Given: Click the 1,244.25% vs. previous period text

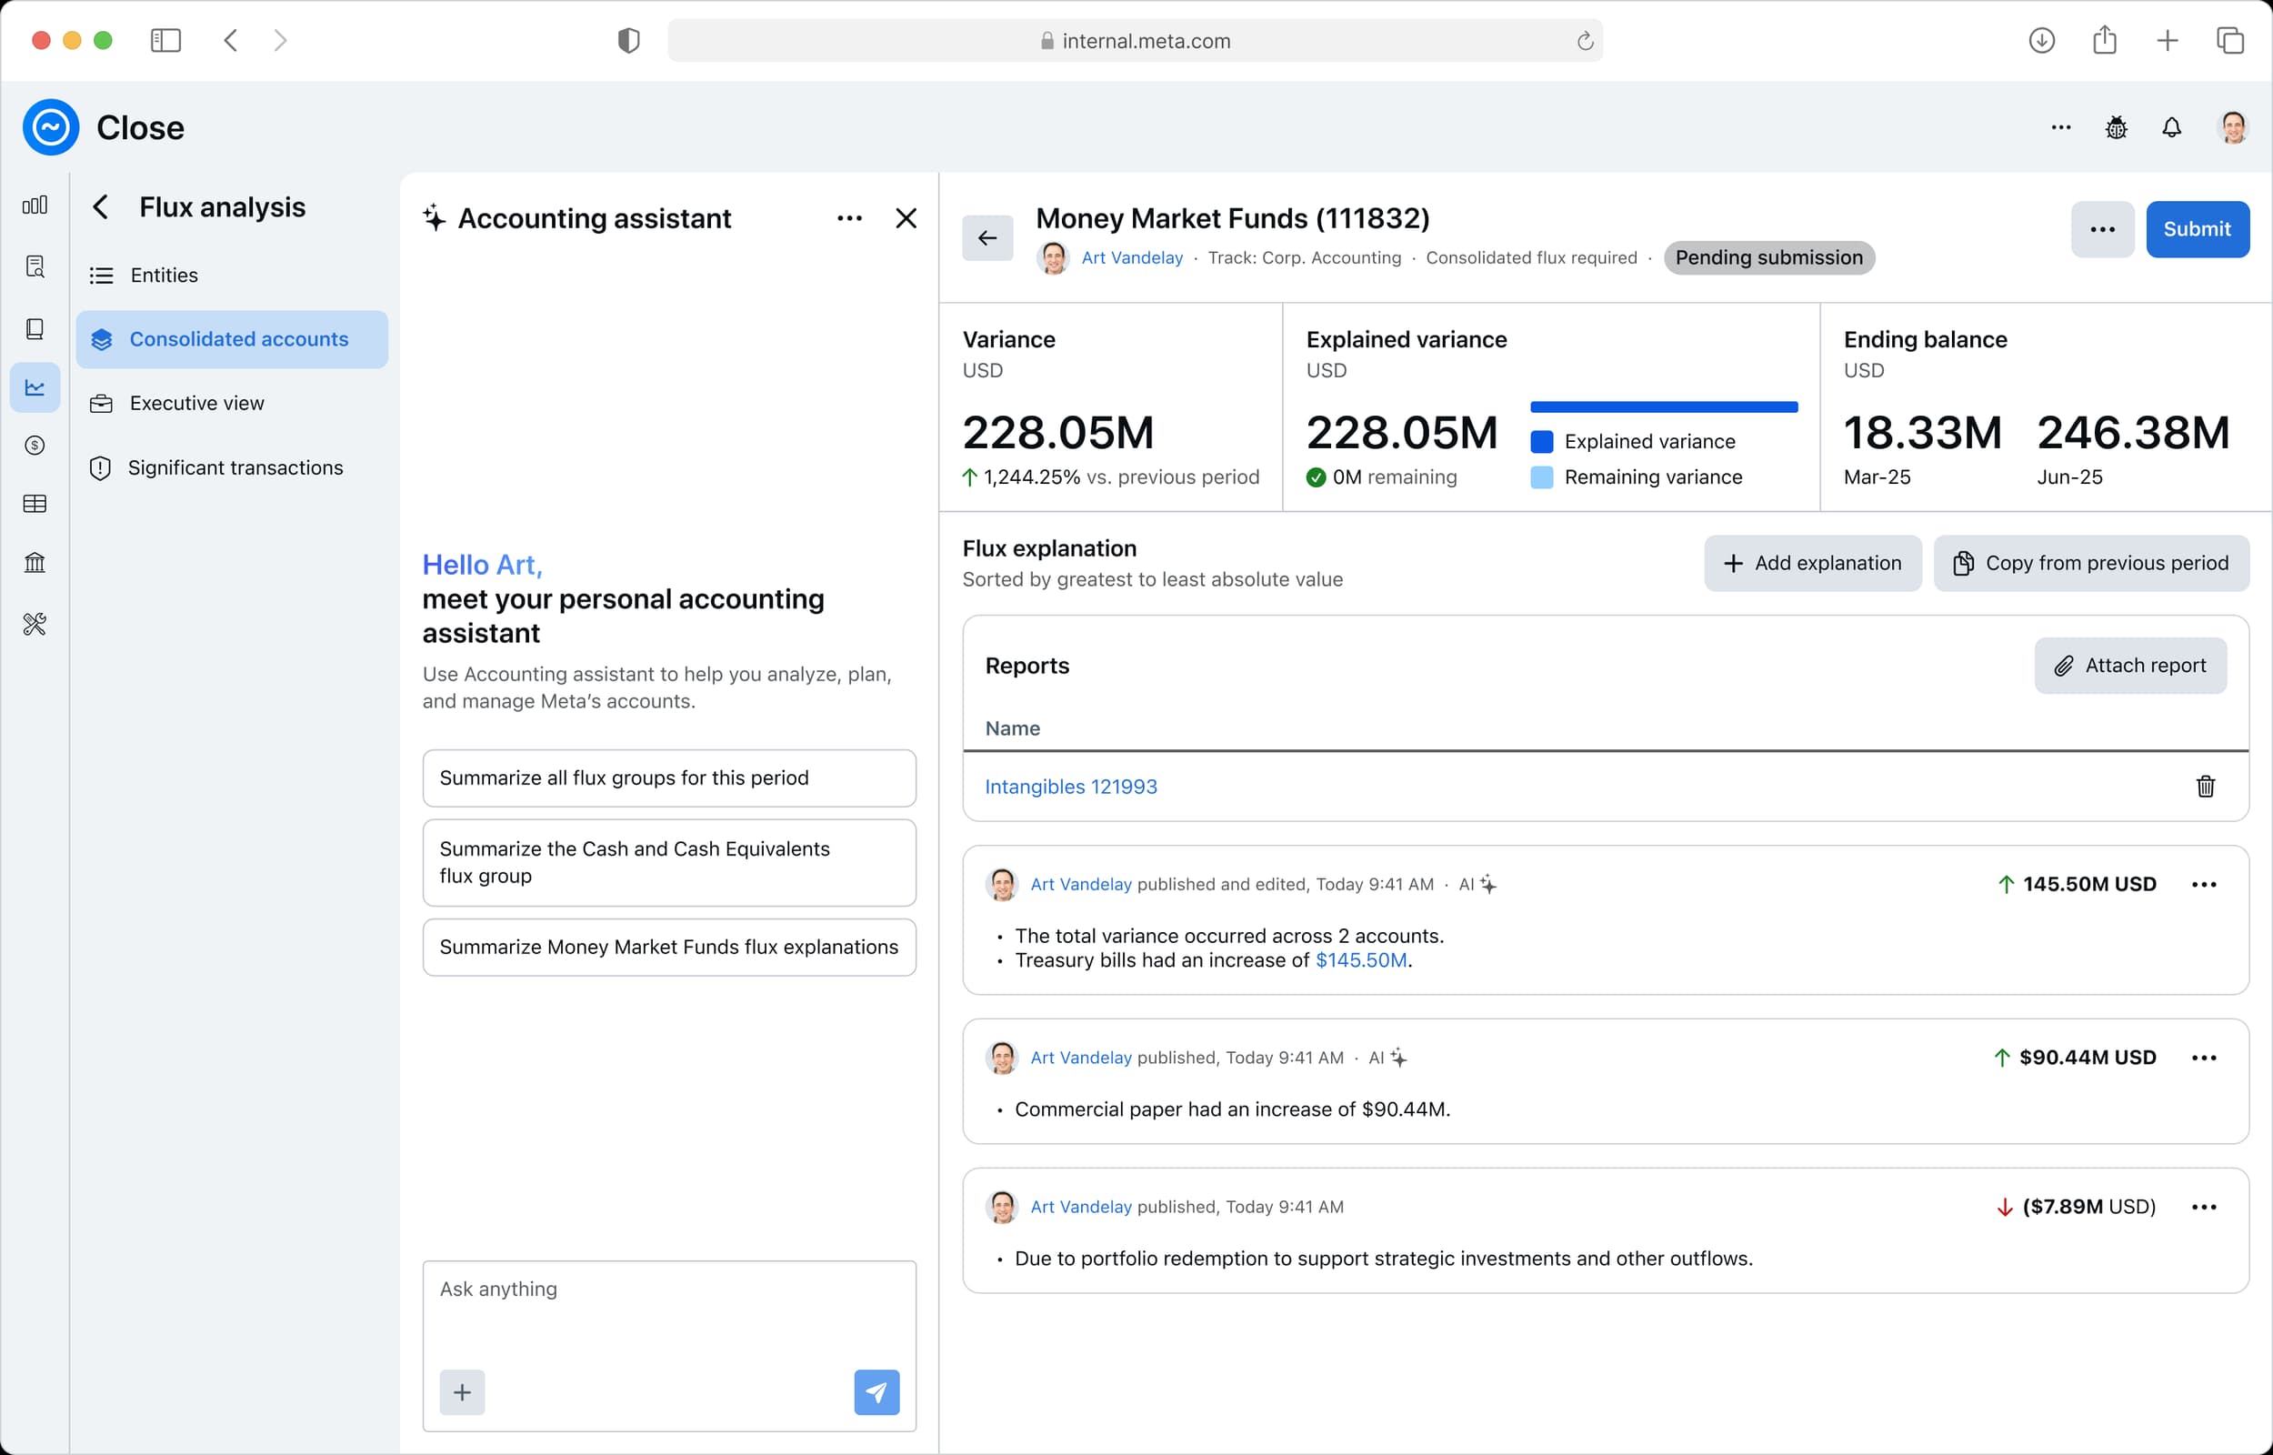Looking at the screenshot, I should tap(1121, 477).
